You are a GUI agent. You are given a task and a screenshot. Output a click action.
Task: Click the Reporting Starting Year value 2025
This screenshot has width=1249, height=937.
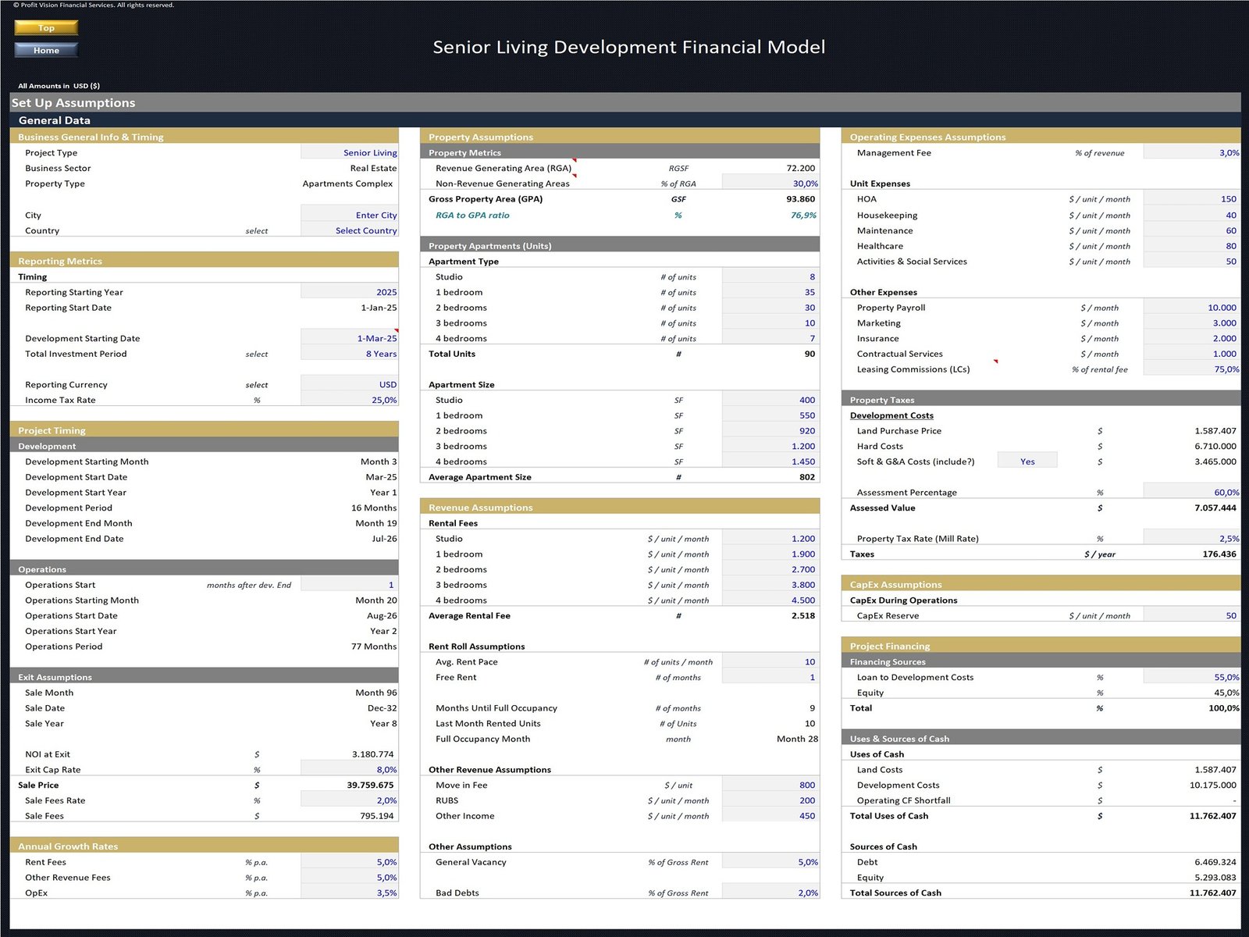pyautogui.click(x=350, y=292)
